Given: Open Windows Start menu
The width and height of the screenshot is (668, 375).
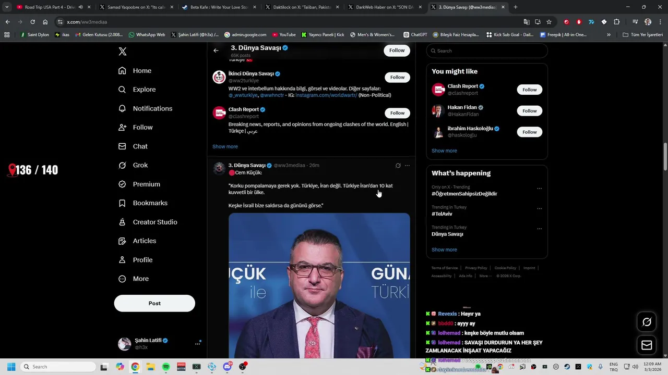Looking at the screenshot, I should pos(11,367).
